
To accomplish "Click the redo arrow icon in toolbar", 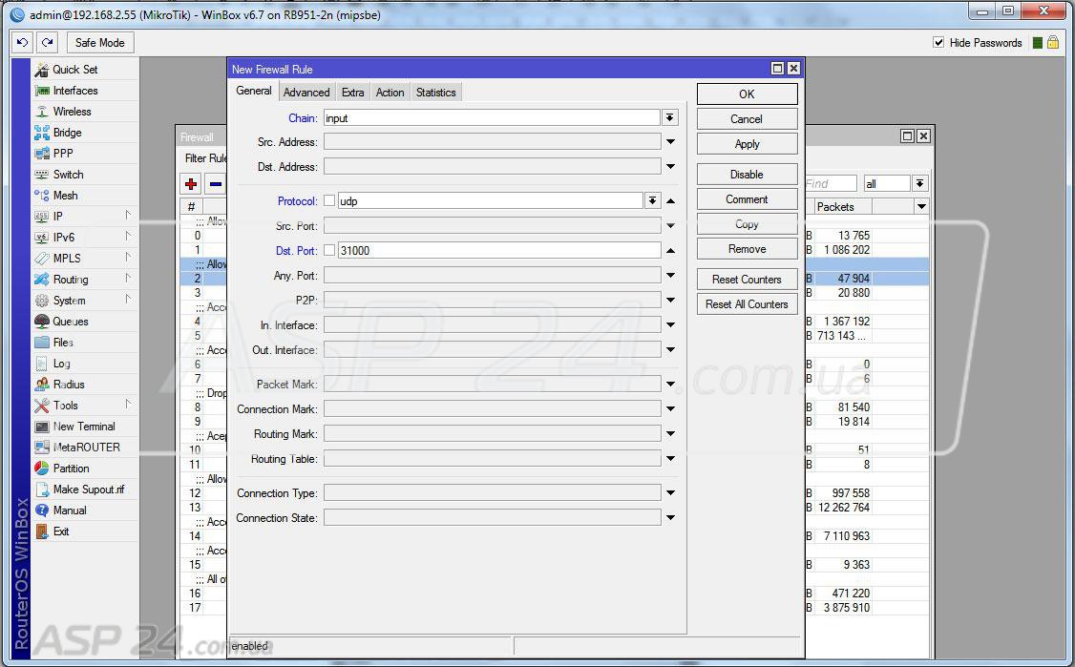I will [47, 42].
